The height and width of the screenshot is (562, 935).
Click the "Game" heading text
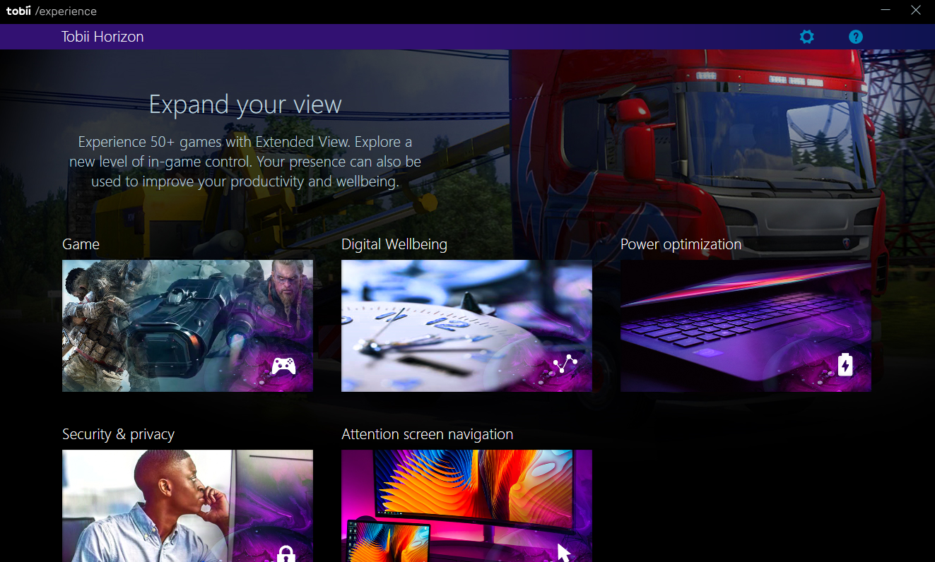tap(81, 244)
